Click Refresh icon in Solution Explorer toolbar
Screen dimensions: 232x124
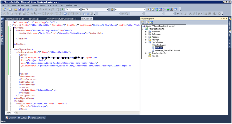151,22
